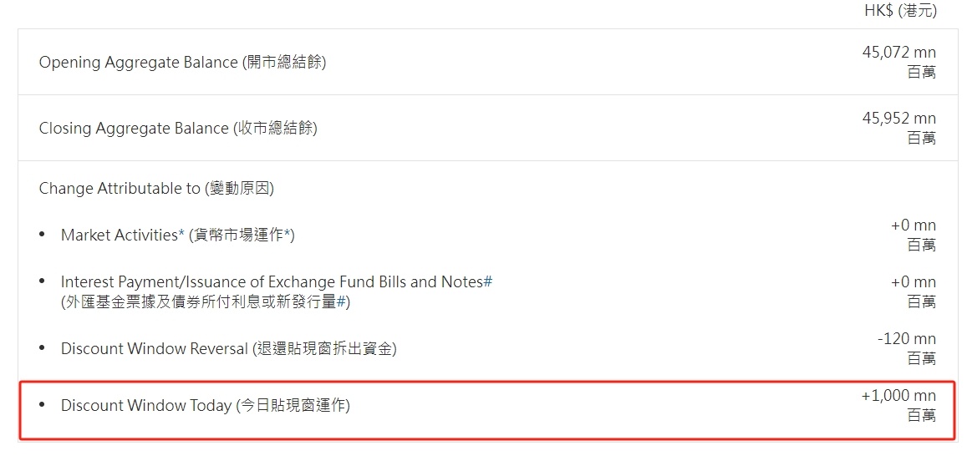Click the asterisk footnote link after Market Activities
Image resolution: width=967 pixels, height=461 pixels.
coord(181,235)
